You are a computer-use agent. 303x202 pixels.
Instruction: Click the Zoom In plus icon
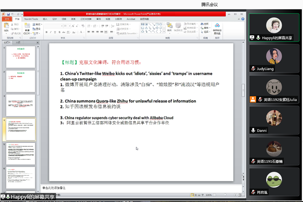[235, 195]
